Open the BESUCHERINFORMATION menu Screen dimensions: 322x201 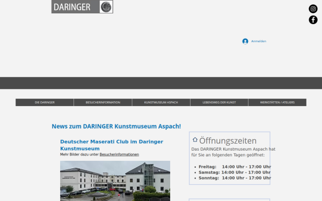point(103,102)
